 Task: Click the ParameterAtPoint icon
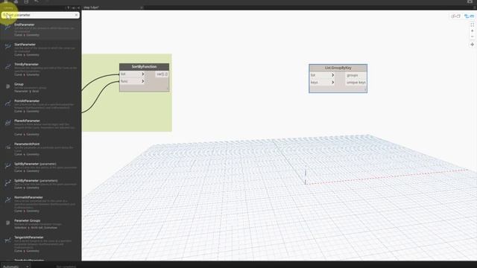tap(7, 147)
